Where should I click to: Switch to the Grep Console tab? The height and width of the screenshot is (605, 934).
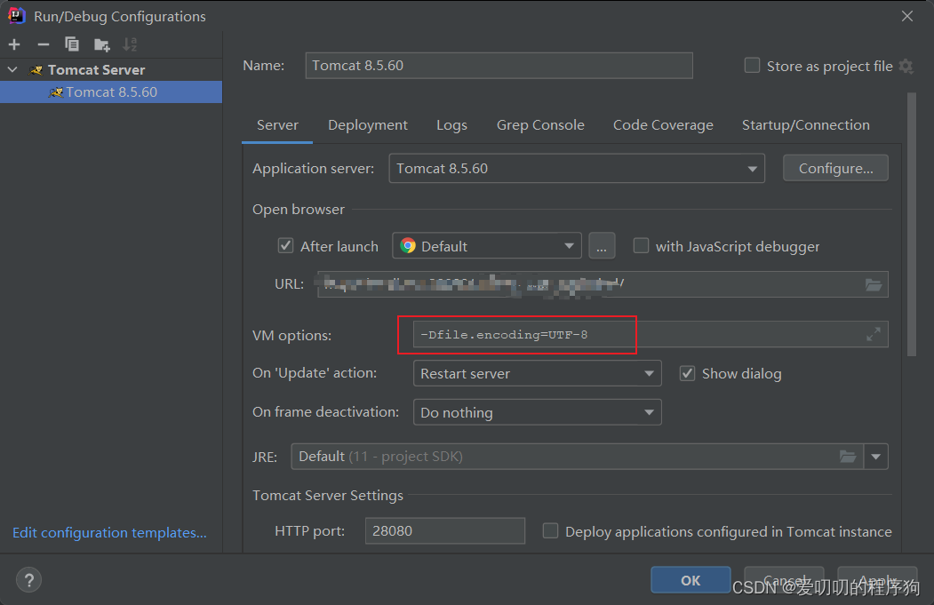[x=540, y=125]
